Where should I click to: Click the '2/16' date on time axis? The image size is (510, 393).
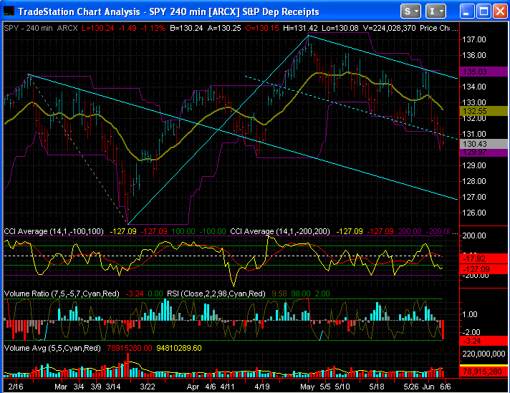coord(16,387)
